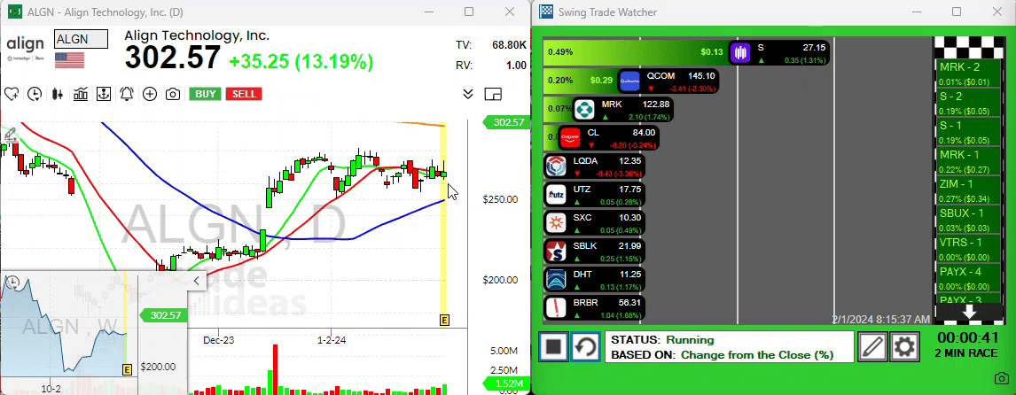Click the red SELL button
Image resolution: width=1016 pixels, height=395 pixels.
(245, 94)
